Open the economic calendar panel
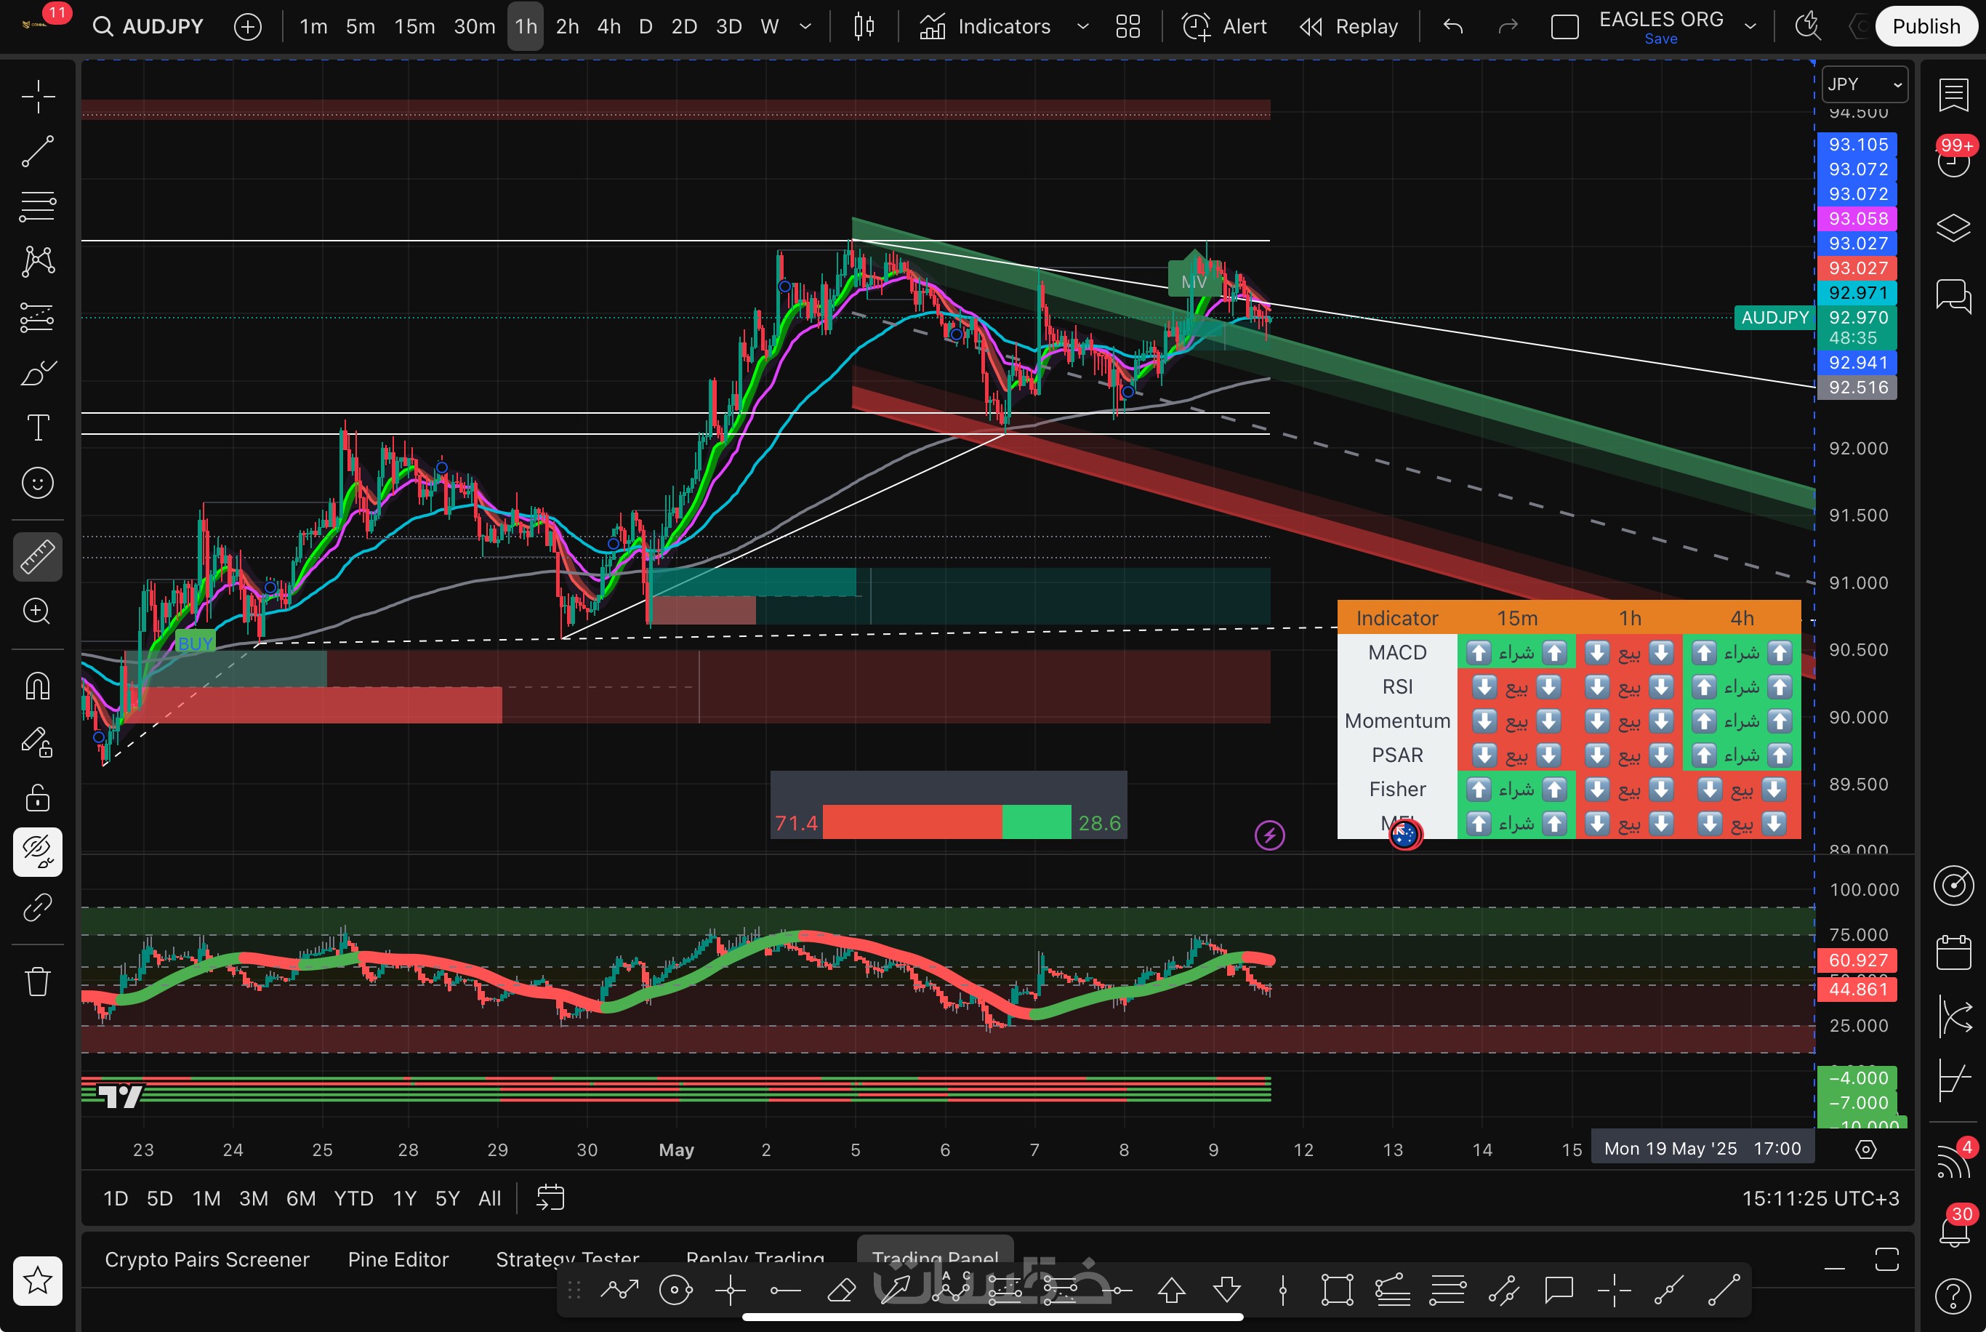Screen dimensions: 1986x1332 [x=1953, y=952]
